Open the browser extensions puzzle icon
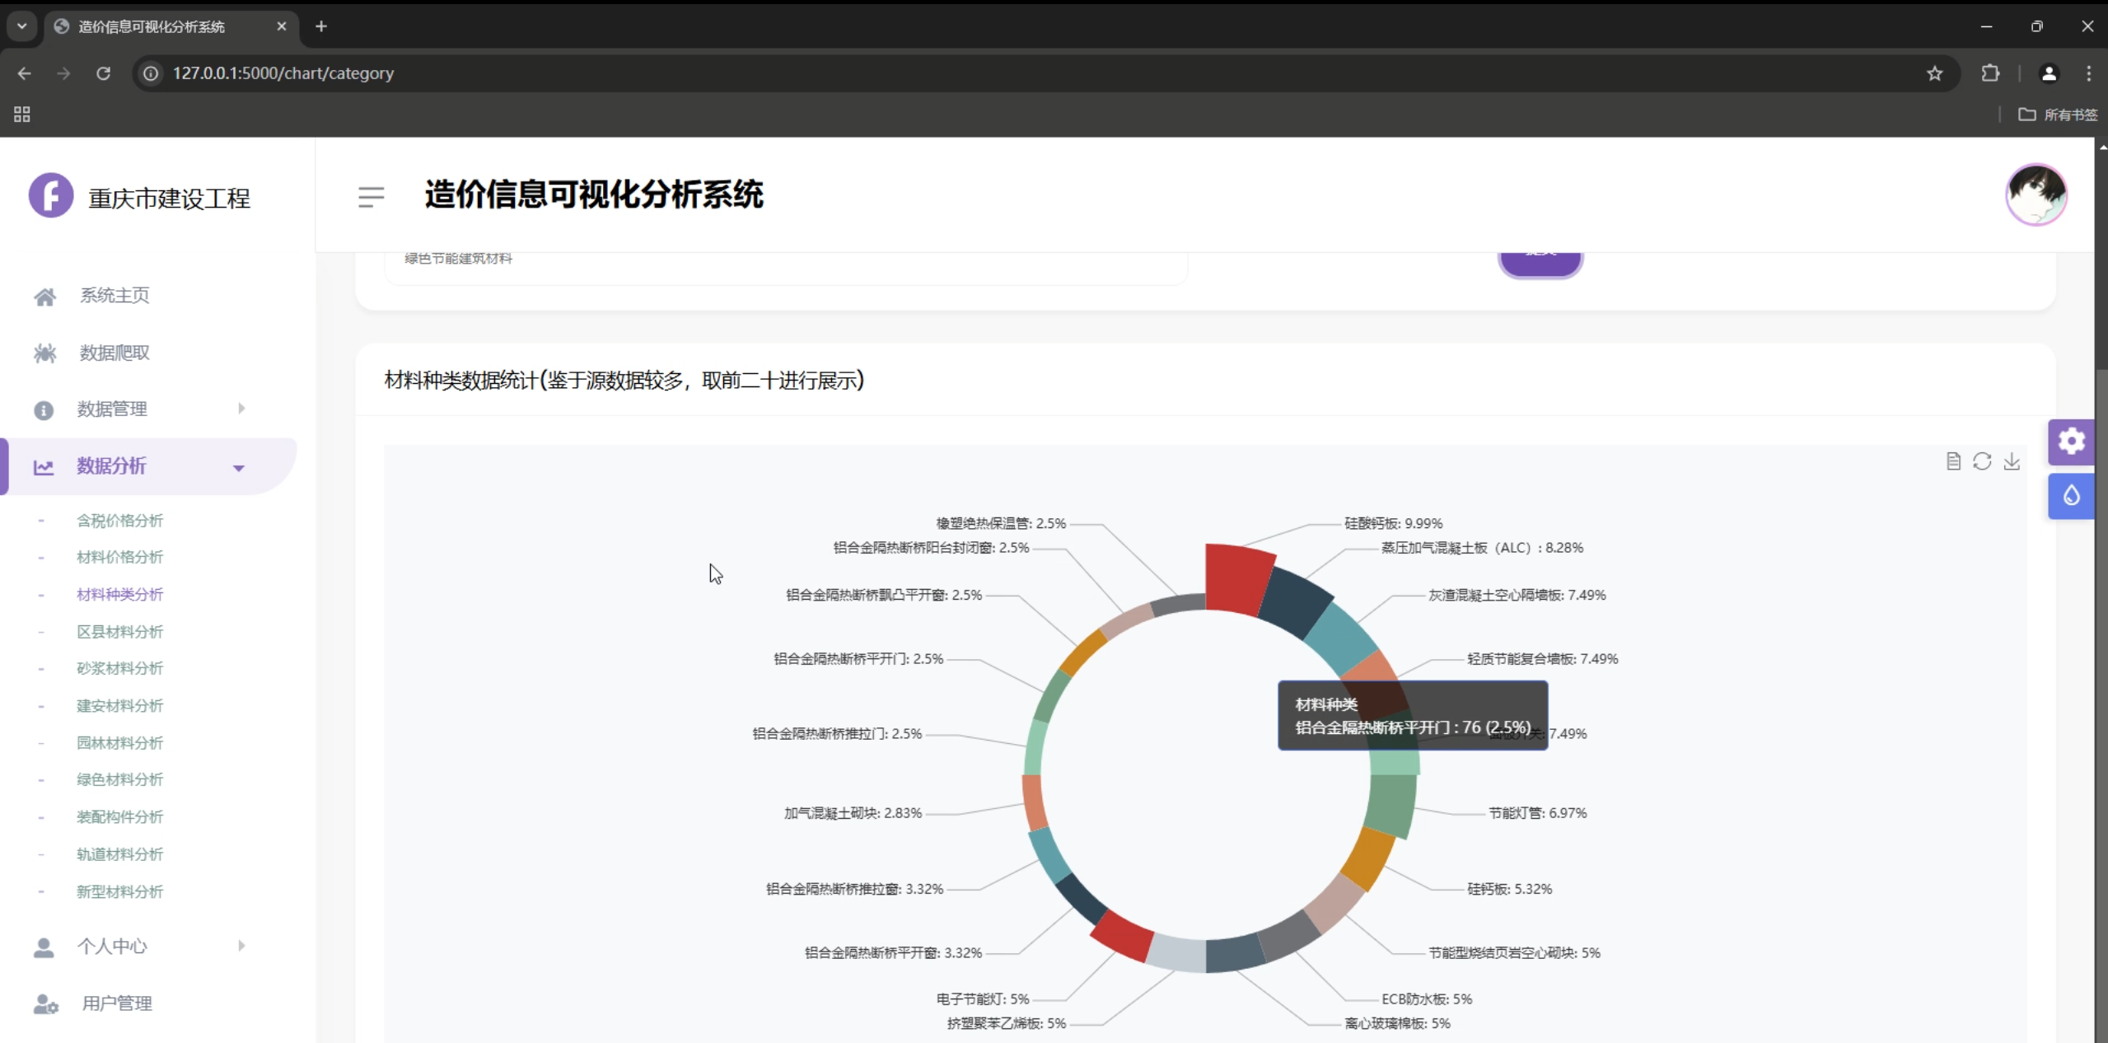Image resolution: width=2108 pixels, height=1043 pixels. (x=1990, y=73)
